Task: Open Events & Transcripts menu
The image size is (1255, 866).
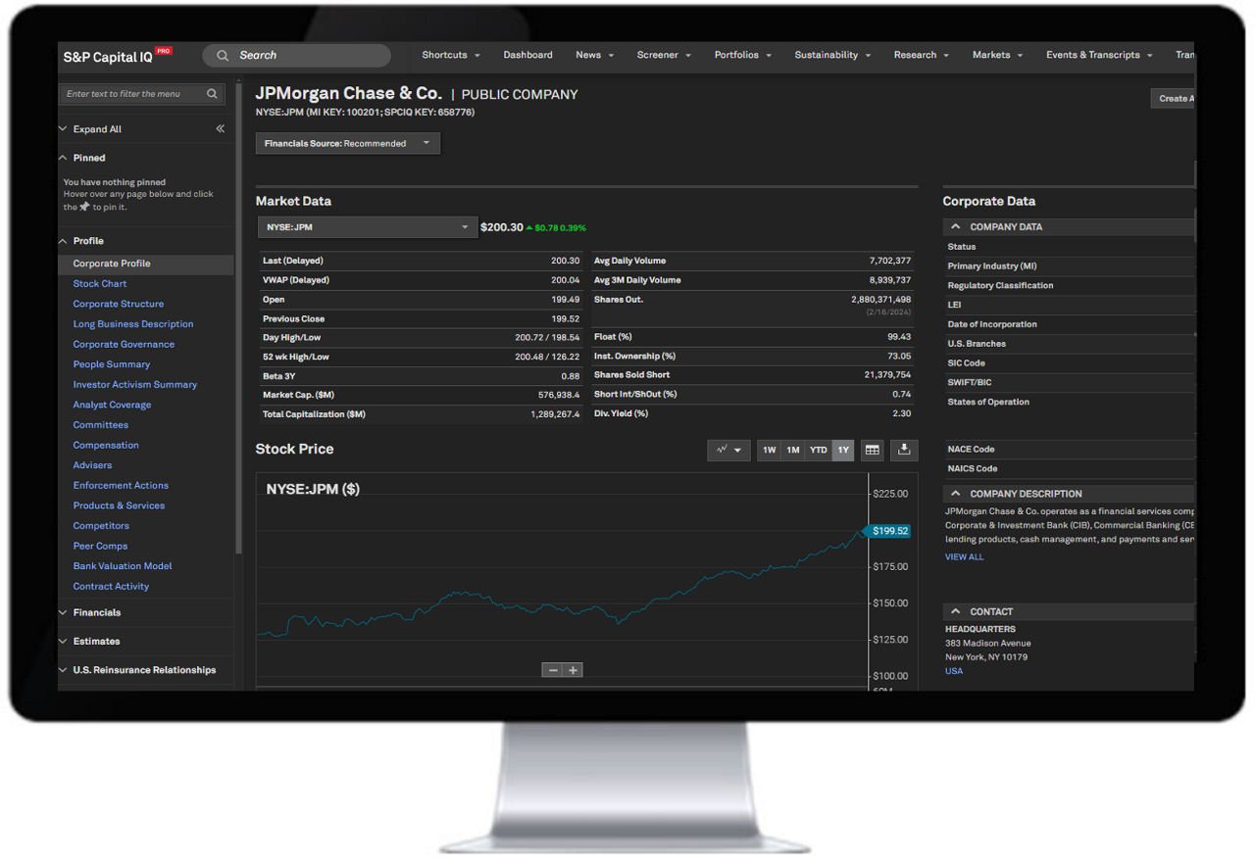Action: pyautogui.click(x=1099, y=56)
